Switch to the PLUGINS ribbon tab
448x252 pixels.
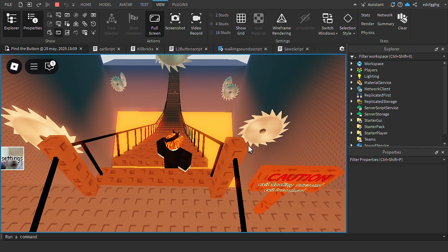tap(180, 4)
